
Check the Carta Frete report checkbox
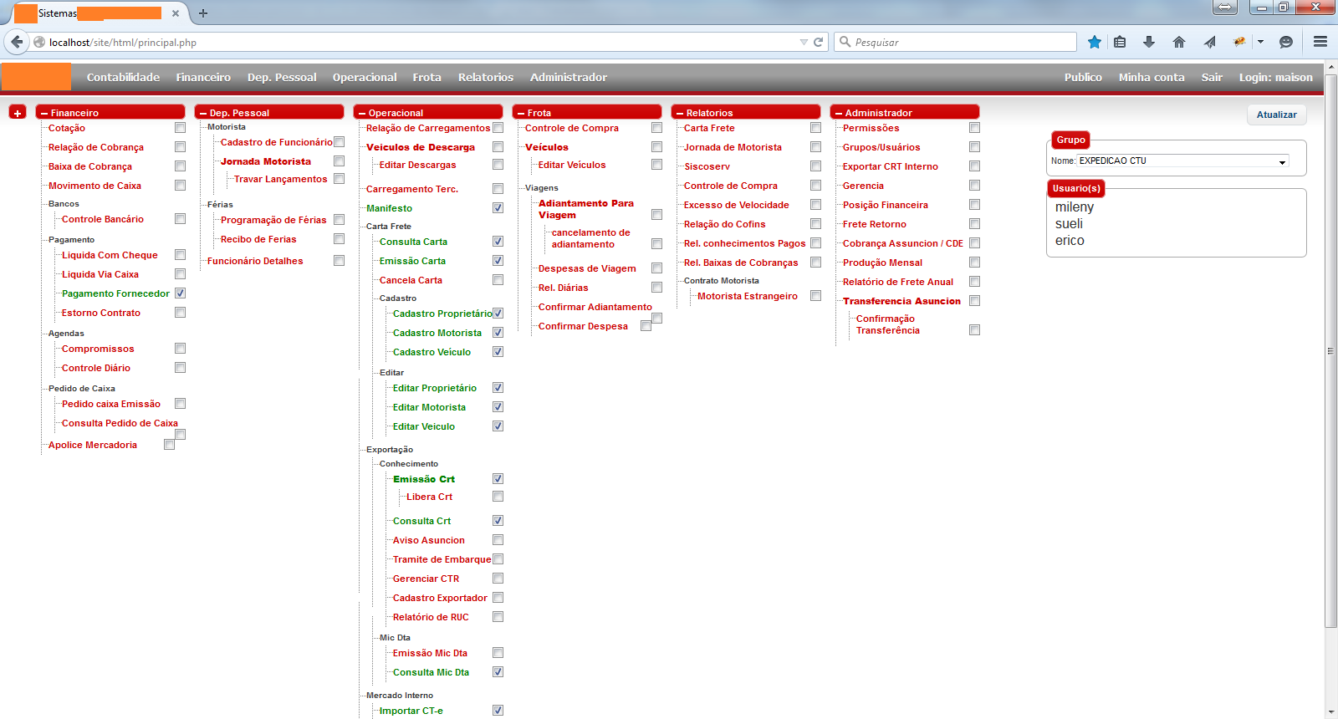815,127
